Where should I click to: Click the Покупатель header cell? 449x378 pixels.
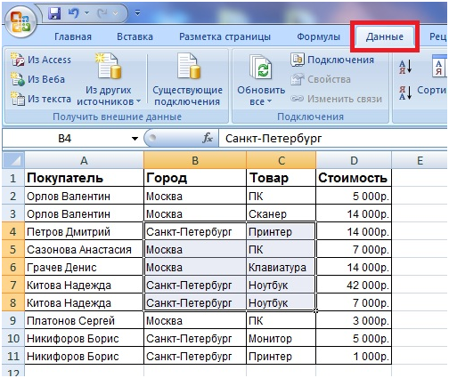point(84,178)
